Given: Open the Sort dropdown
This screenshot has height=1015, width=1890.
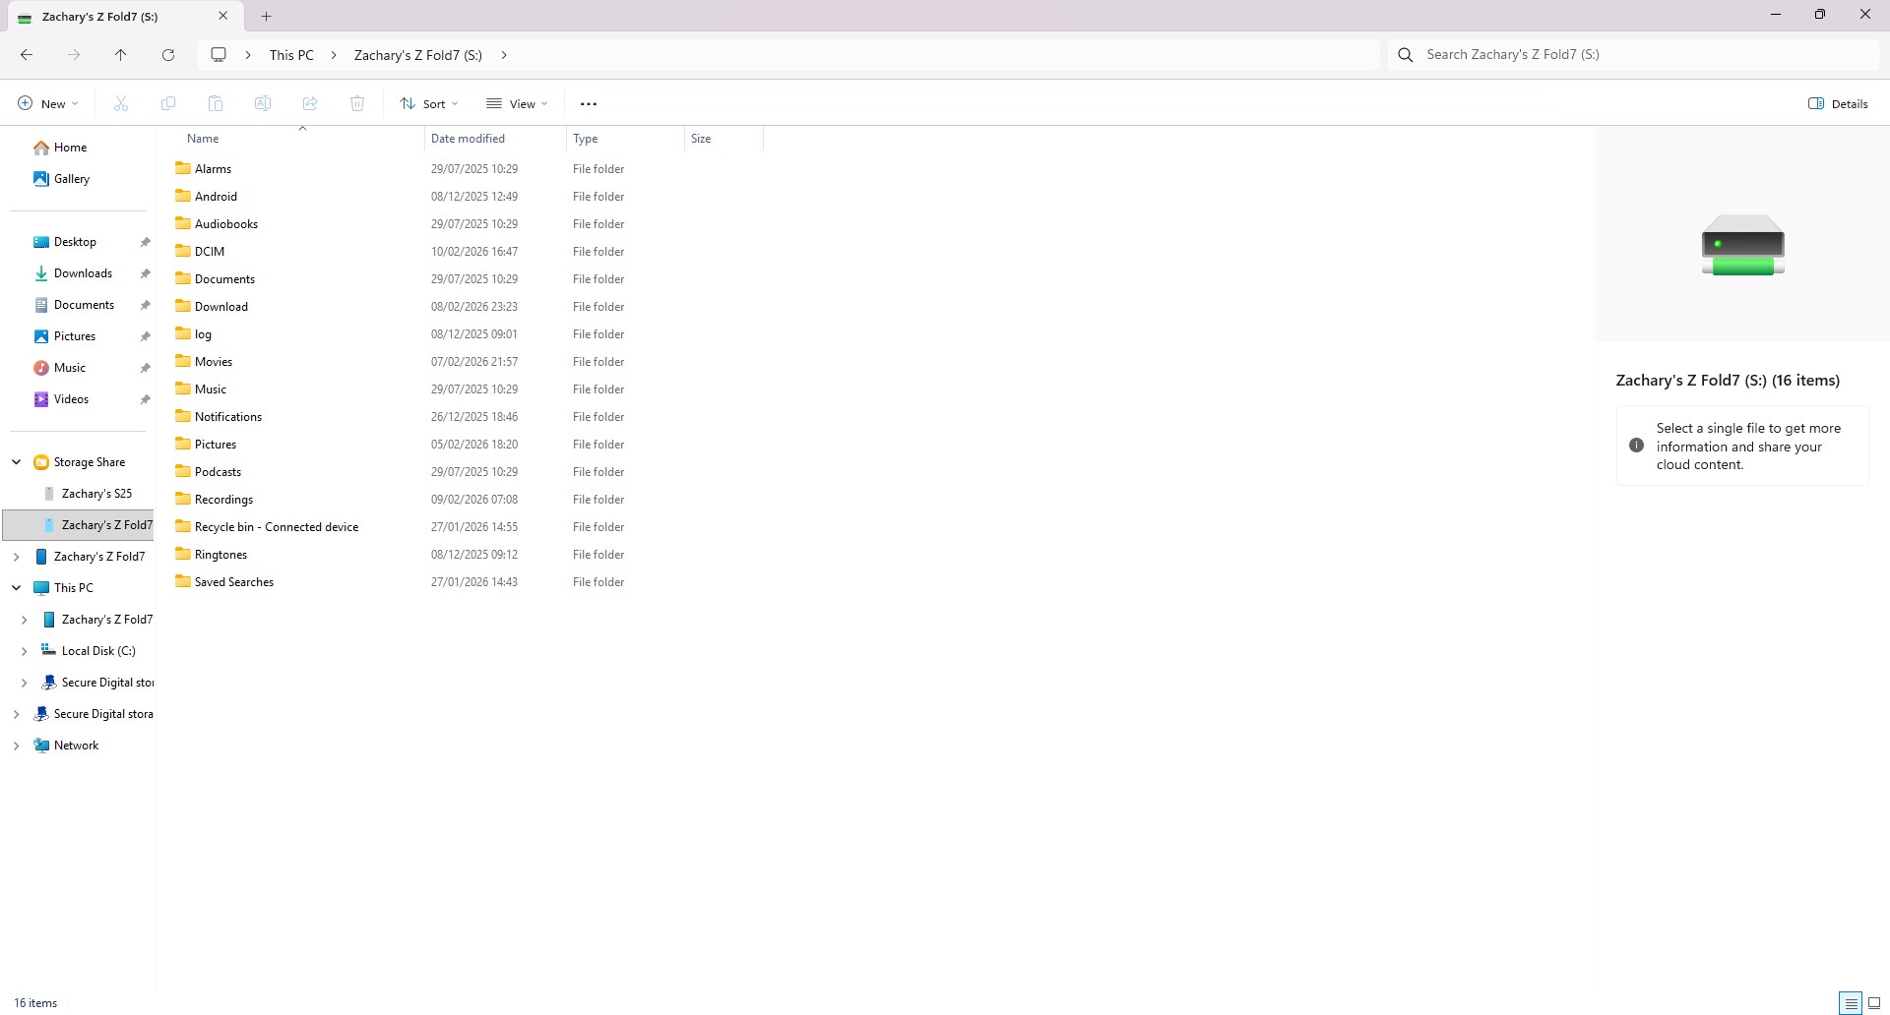Looking at the screenshot, I should [x=428, y=103].
